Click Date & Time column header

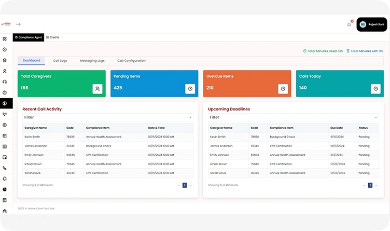tap(157, 128)
